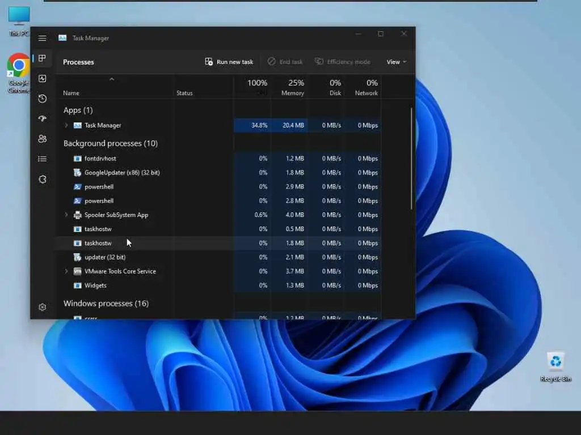Maximize the Task Manager window
The image size is (581, 435).
pyautogui.click(x=381, y=34)
